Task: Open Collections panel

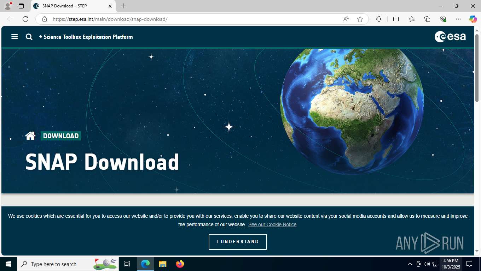Action: pyautogui.click(x=427, y=19)
